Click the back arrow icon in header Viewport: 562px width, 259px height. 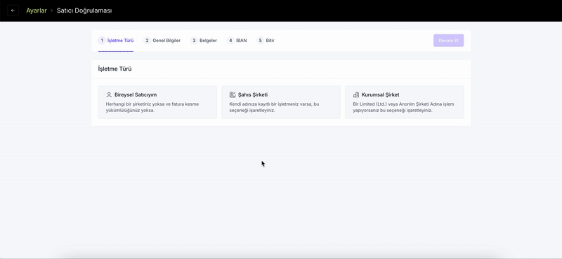pos(13,10)
